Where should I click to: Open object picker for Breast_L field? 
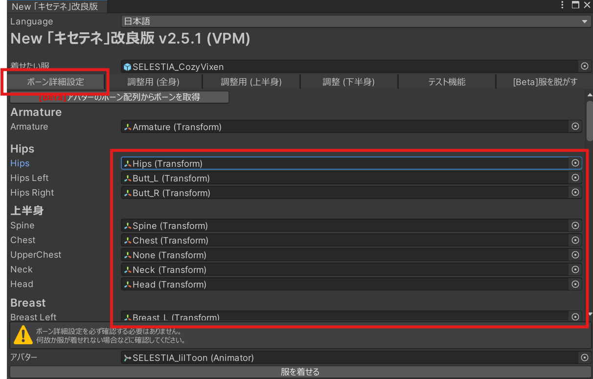(x=575, y=317)
